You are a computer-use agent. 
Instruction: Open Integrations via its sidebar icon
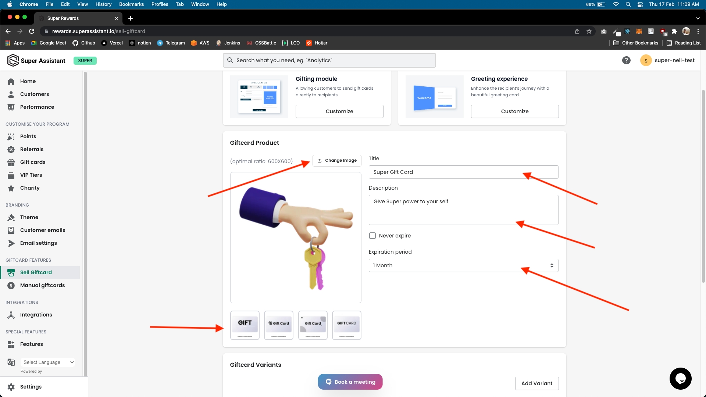click(11, 315)
